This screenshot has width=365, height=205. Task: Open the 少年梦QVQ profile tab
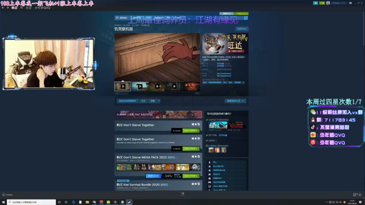click(42, 8)
